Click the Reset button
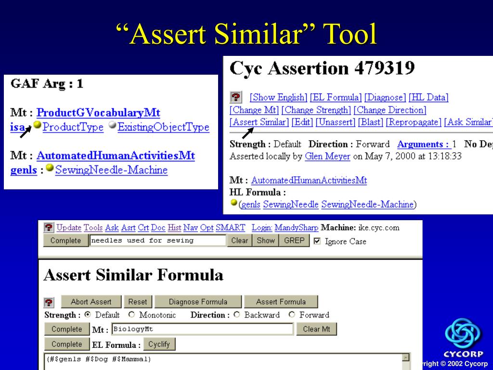 pos(138,302)
